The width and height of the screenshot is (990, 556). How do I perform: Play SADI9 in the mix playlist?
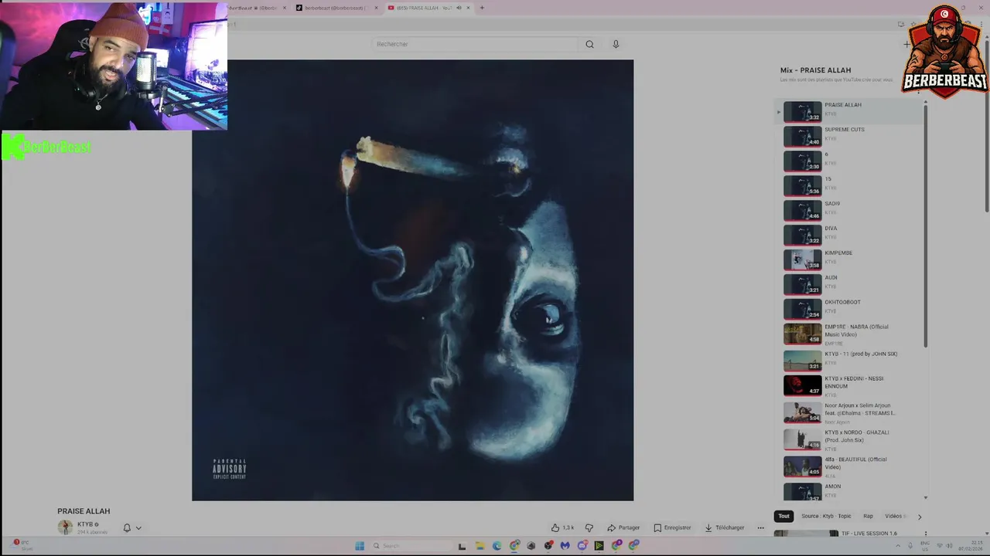click(x=851, y=210)
